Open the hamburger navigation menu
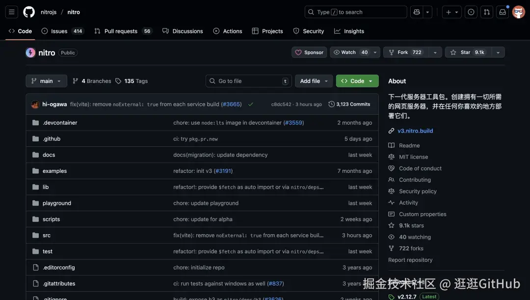 [11, 12]
